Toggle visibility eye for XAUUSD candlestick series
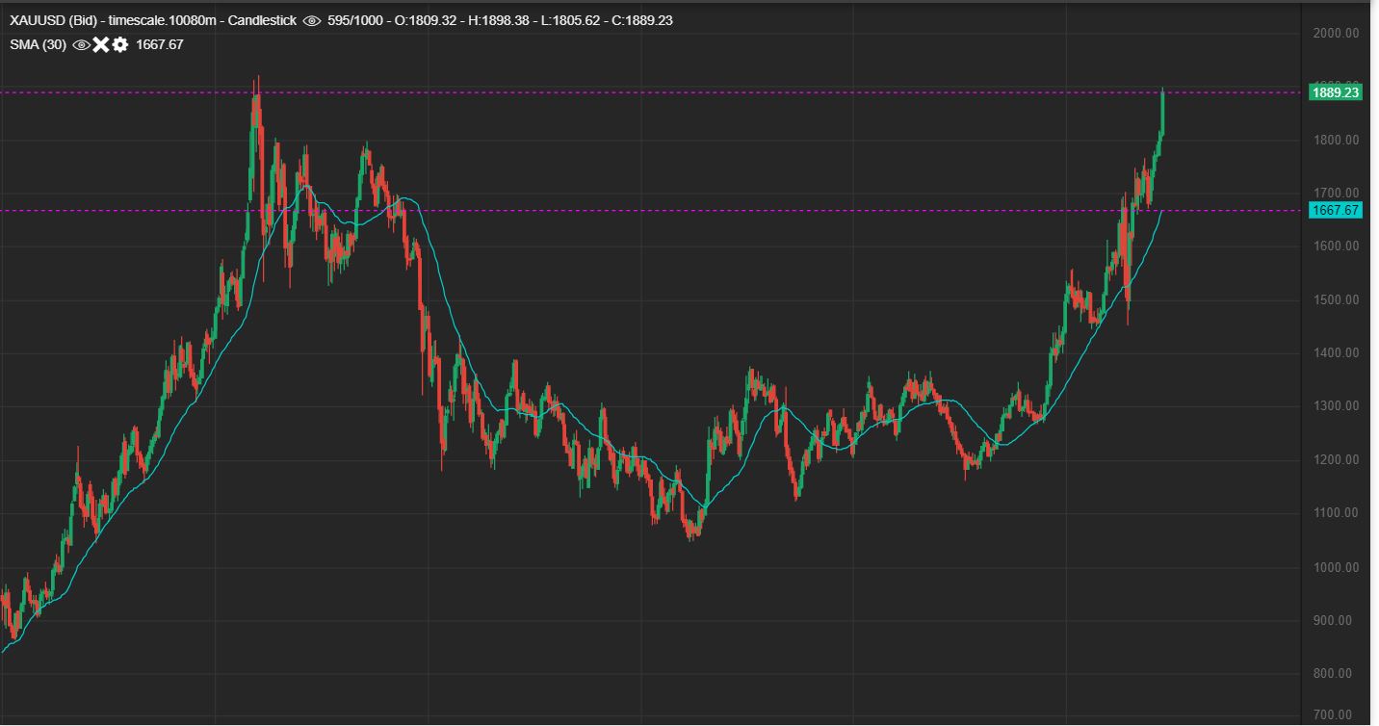Screen dimensions: 1379x726 (x=312, y=20)
